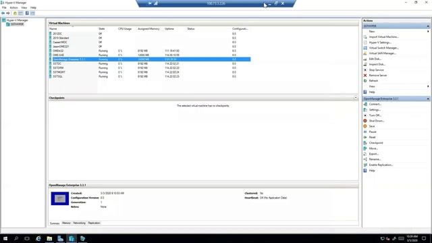Image resolution: width=432 pixels, height=243 pixels.
Task: Click Inspect Disk action
Action: point(377,64)
